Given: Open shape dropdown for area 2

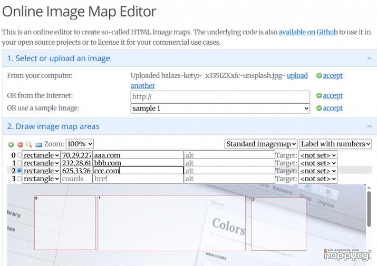Looking at the screenshot, I should [x=41, y=171].
